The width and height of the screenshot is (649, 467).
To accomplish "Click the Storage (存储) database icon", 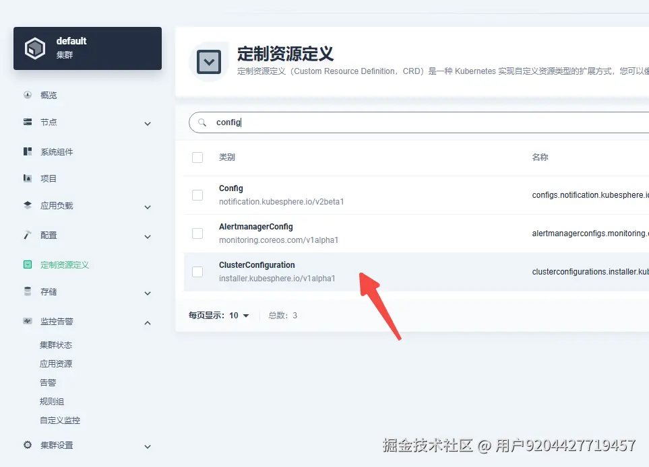I will (28, 291).
